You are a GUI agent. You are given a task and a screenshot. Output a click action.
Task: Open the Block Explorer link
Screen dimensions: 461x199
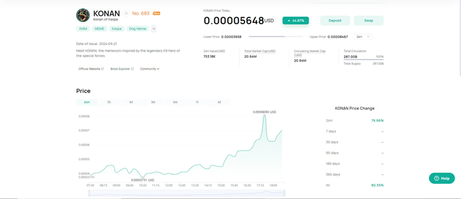pyautogui.click(x=122, y=69)
